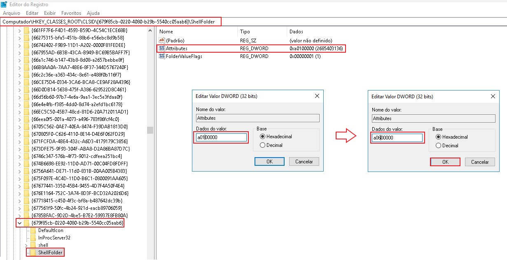This screenshot has height=260, width=507.
Task: Click value data field containing a0600000
Action: [397, 138]
